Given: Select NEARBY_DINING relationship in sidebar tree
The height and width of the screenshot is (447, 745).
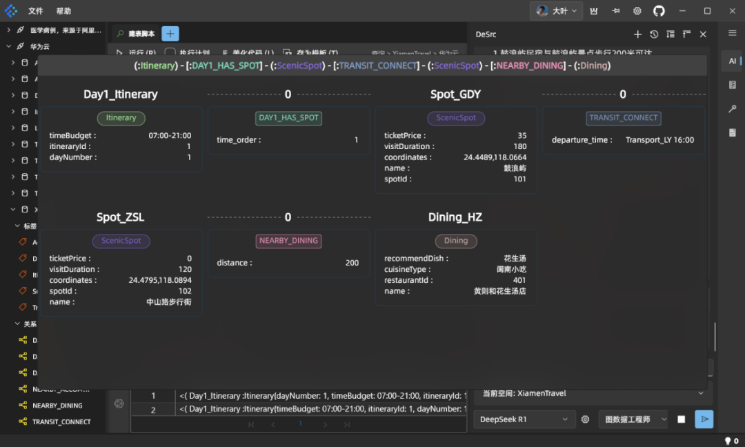Looking at the screenshot, I should [57, 406].
